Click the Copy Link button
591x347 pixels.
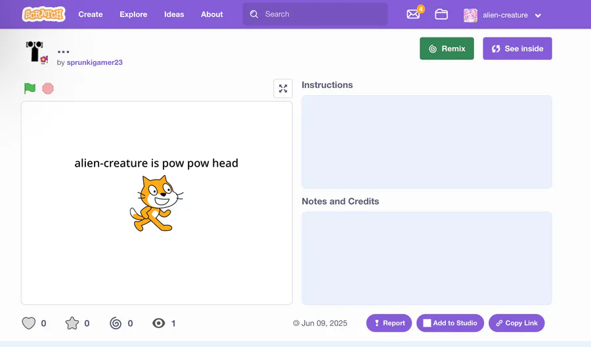(516, 323)
